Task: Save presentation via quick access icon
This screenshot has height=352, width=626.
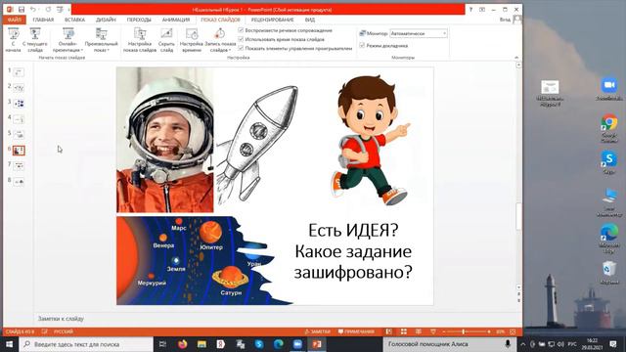Action: tap(22, 9)
